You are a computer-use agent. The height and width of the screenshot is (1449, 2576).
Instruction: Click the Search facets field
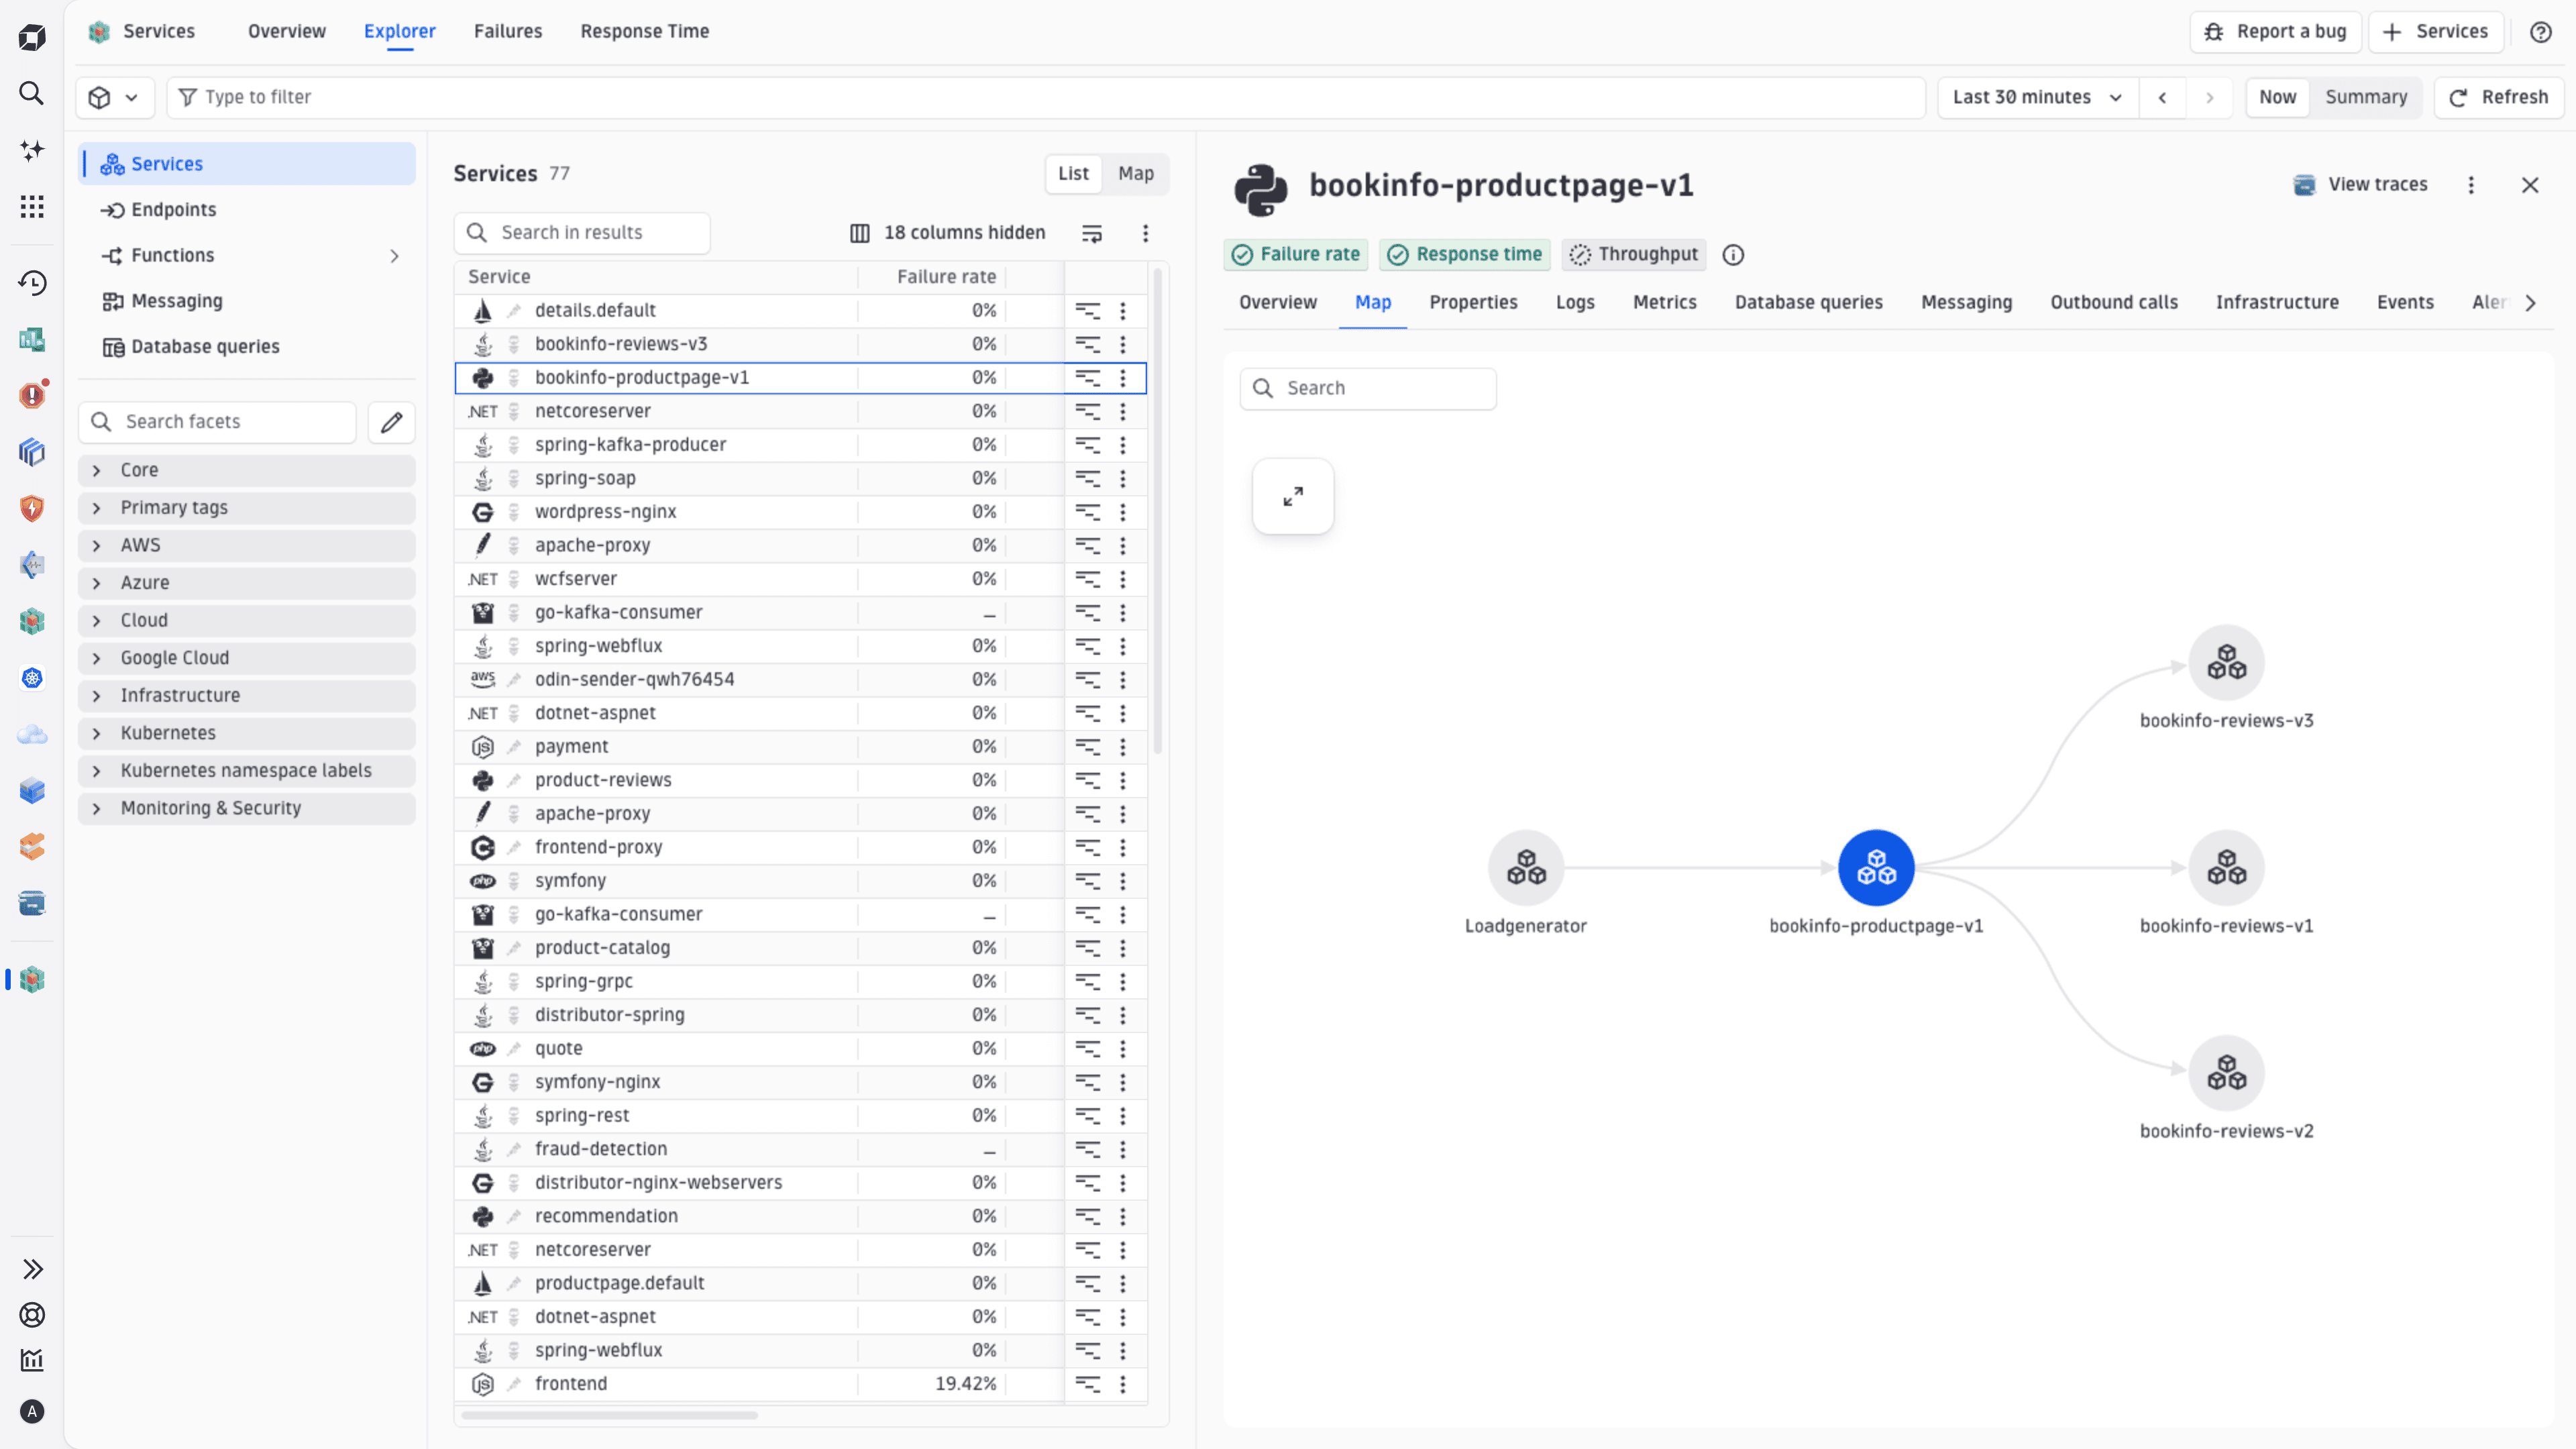click(x=217, y=422)
